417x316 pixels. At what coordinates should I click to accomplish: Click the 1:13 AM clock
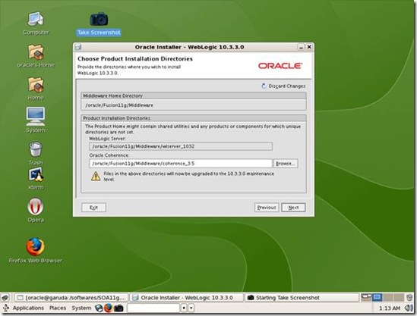point(390,308)
